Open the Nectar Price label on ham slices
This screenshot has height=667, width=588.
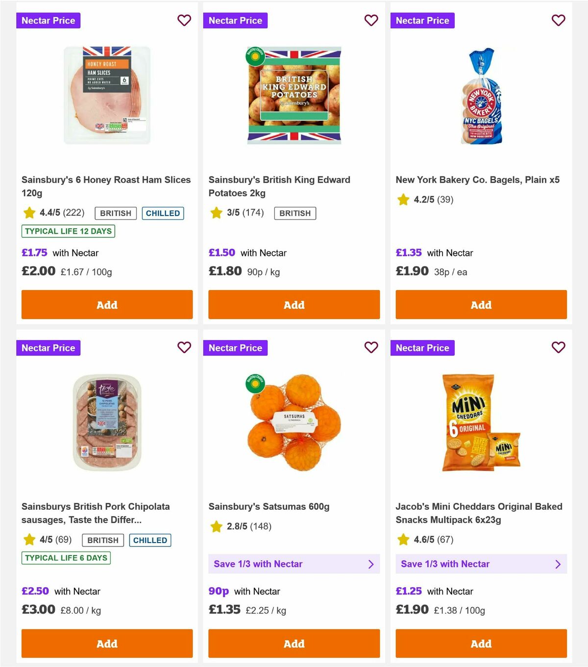pyautogui.click(x=48, y=21)
